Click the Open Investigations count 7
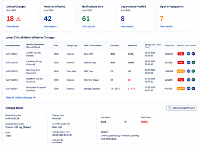 click(x=162, y=19)
